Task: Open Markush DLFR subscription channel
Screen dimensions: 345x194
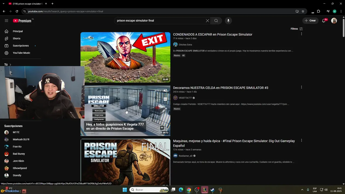Action: coord(22,140)
